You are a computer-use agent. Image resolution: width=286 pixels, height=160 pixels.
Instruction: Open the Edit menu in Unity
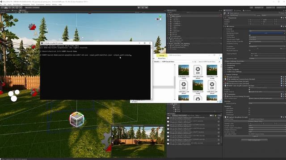5,4
